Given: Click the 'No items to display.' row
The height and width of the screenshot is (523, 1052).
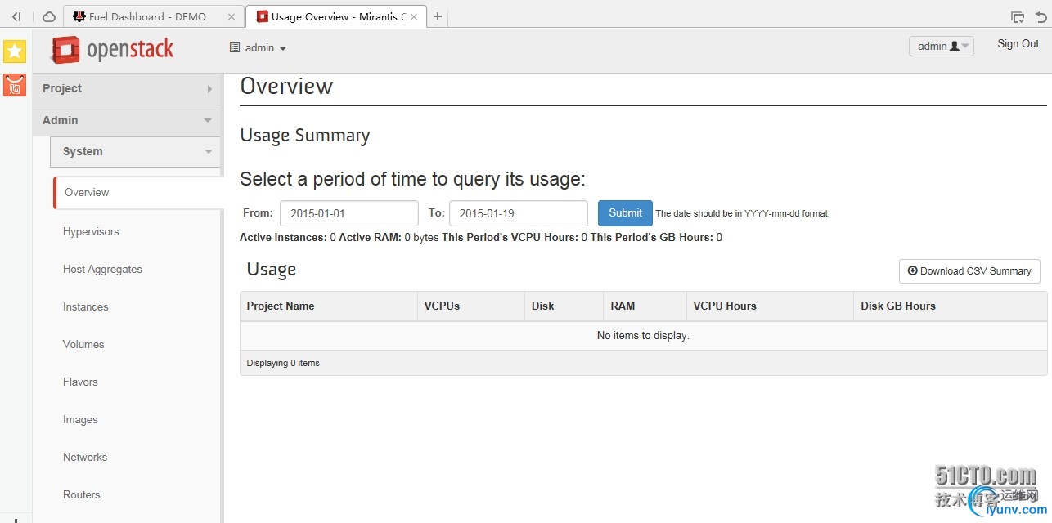Looking at the screenshot, I should (x=643, y=336).
